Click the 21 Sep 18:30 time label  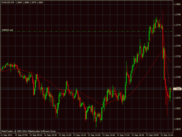[x=138, y=135]
